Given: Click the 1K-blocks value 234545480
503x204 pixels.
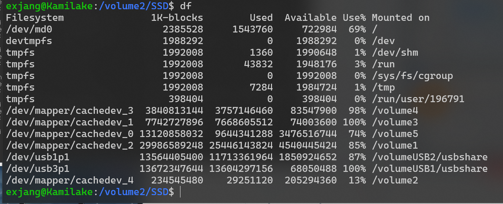Looking at the screenshot, I should coord(177,180).
